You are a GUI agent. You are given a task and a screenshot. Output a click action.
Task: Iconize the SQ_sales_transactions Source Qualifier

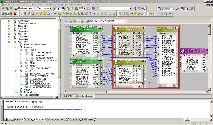point(145,28)
